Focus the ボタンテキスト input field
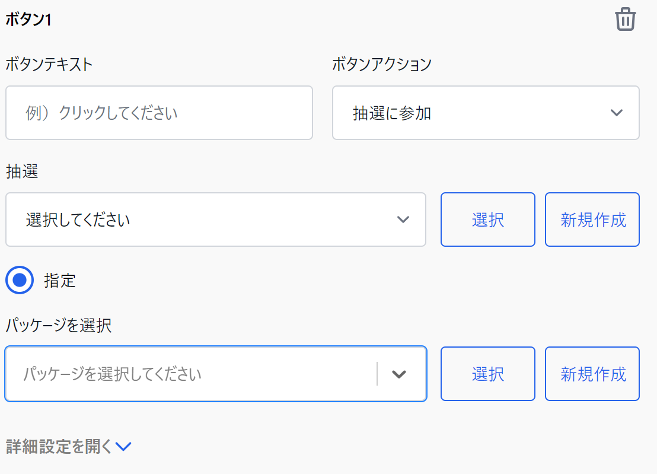 [160, 113]
